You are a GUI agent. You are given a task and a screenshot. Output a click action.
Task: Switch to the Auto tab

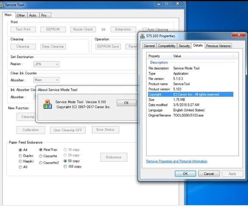coord(33,15)
